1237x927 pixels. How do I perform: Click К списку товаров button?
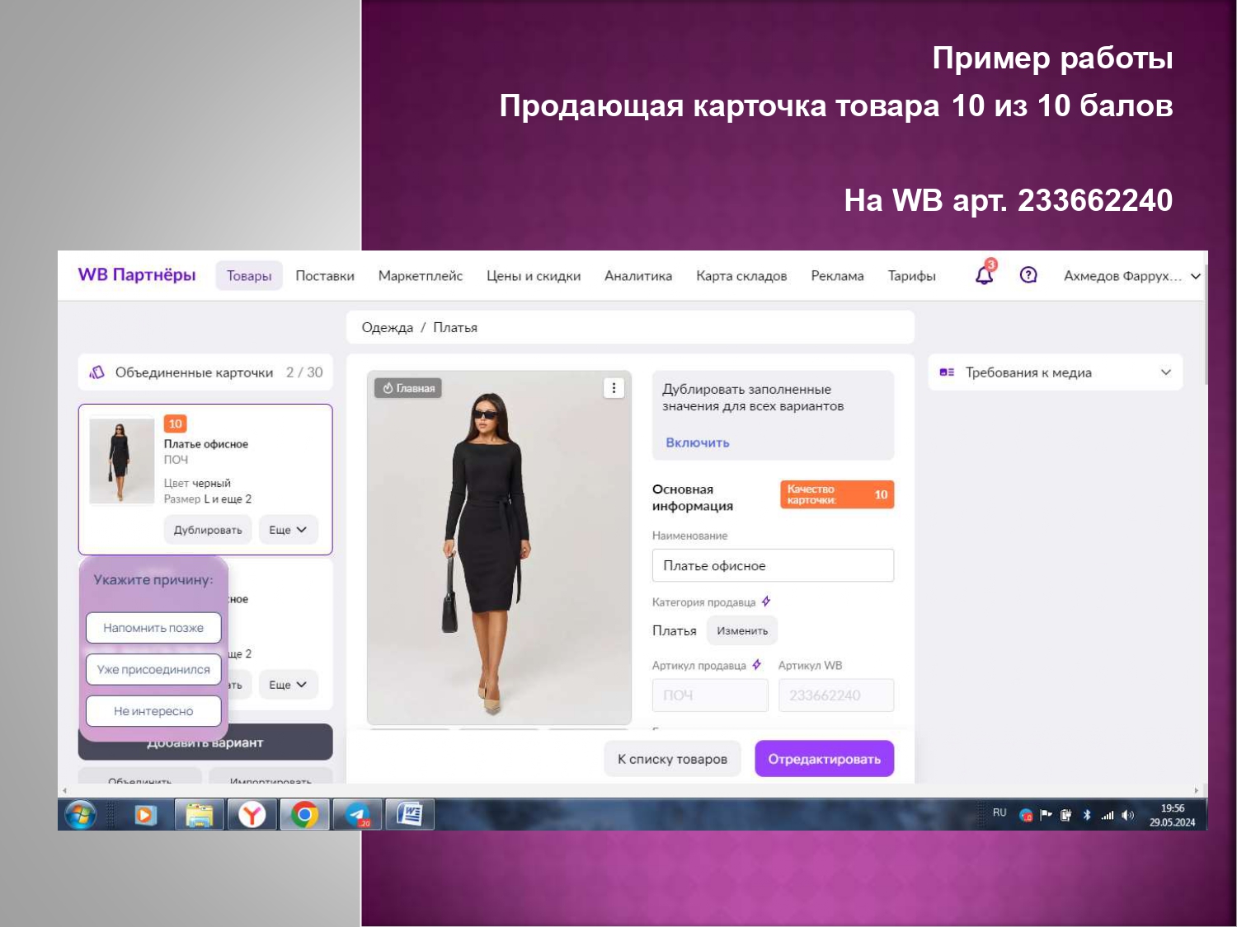pos(672,759)
